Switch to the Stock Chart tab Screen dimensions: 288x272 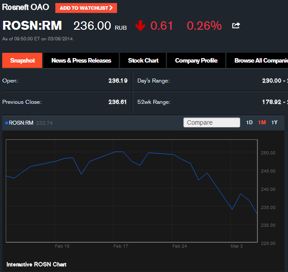[x=143, y=60]
